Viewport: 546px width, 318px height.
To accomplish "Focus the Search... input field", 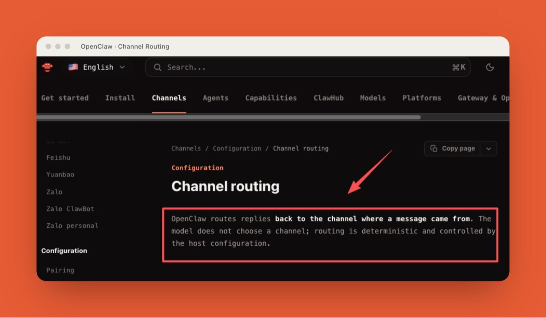I will coord(308,67).
